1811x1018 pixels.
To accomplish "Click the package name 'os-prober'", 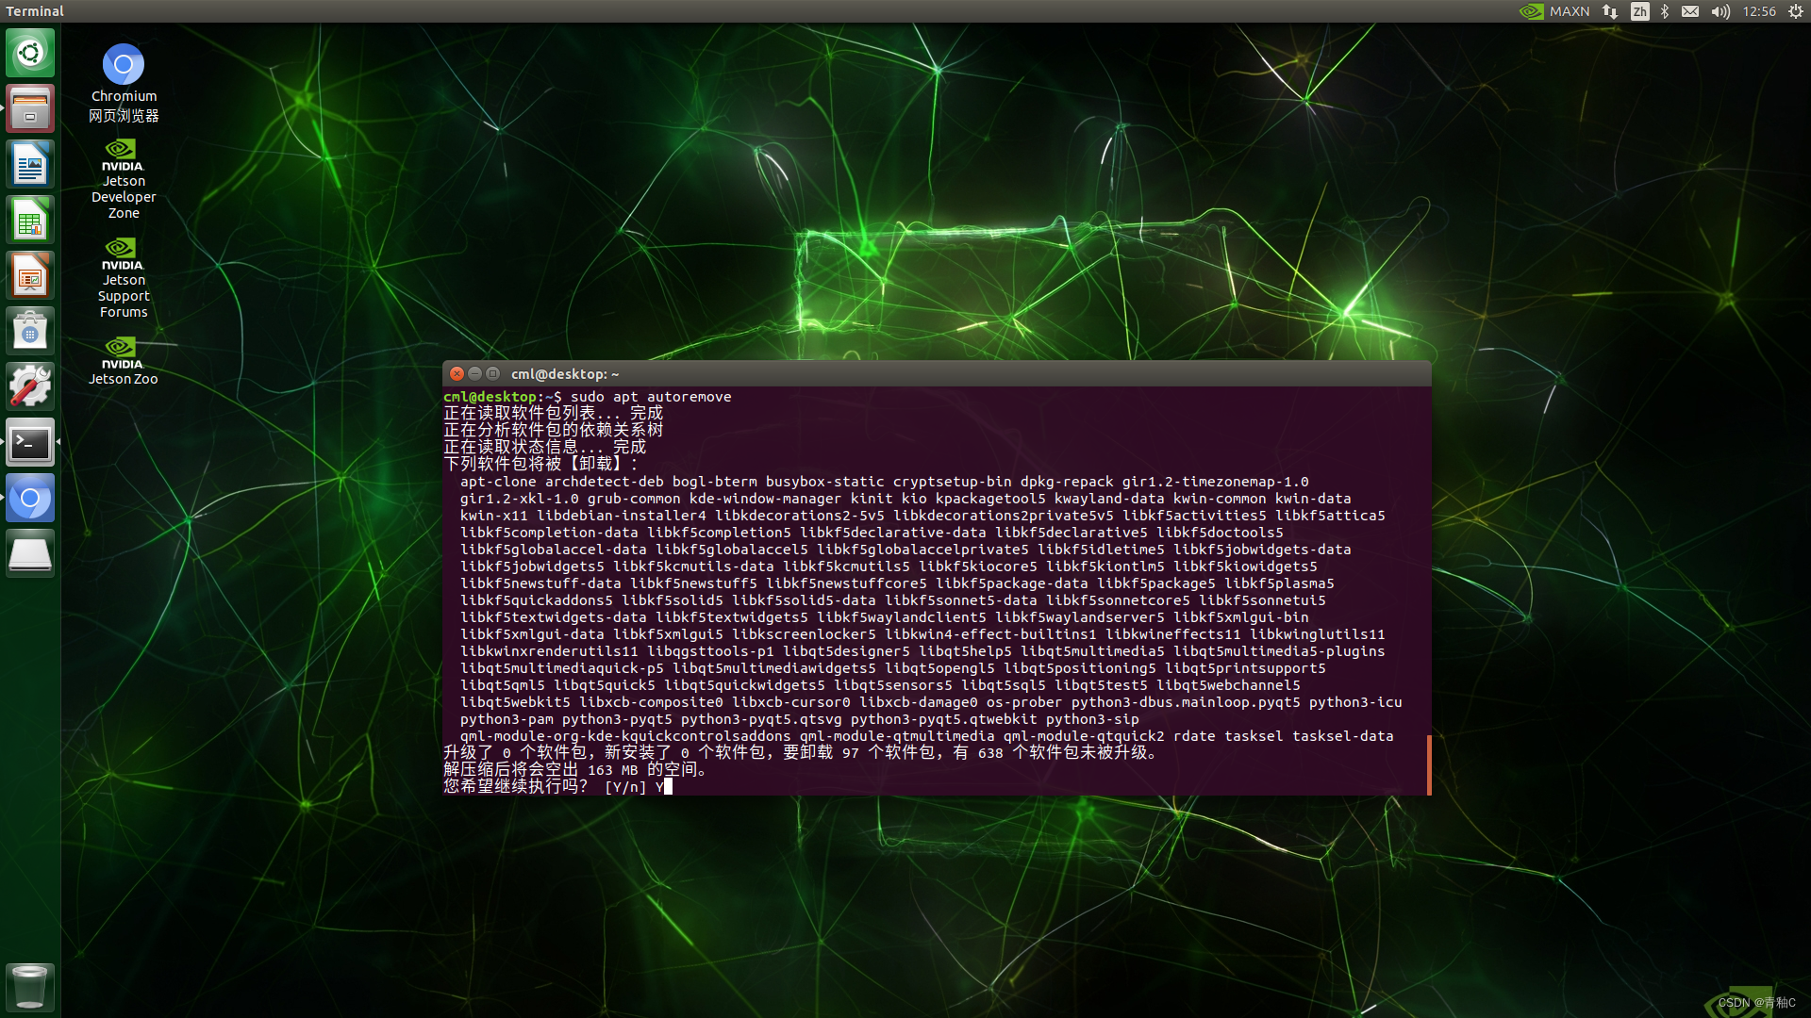I will pyautogui.click(x=1024, y=702).
